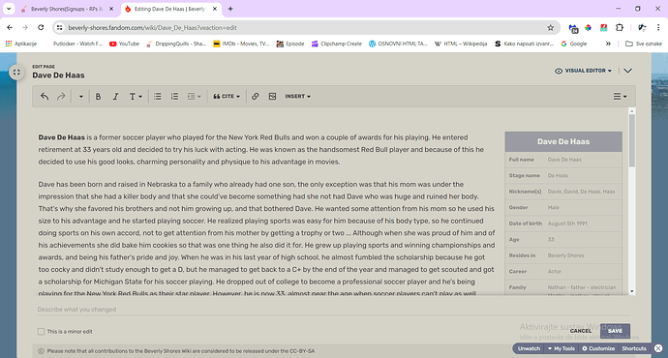Screen dimensions: 668x358
Task: Save the page edits
Action: tap(615, 331)
